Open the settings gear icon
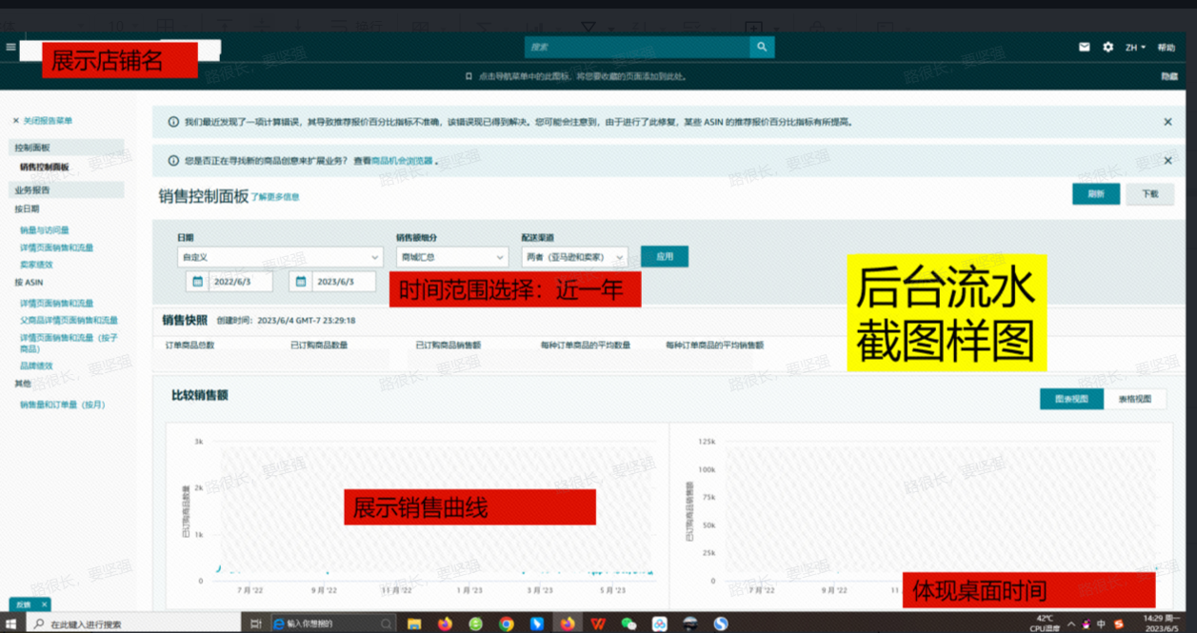 pyautogui.click(x=1107, y=47)
